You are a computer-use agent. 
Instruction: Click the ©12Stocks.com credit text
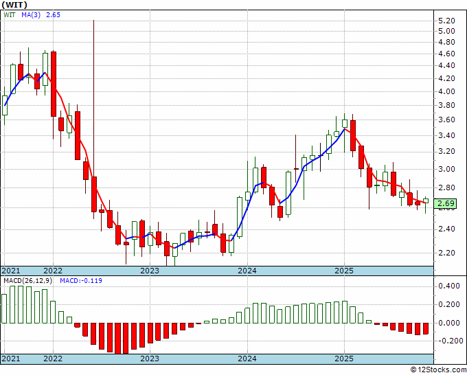tap(438, 370)
